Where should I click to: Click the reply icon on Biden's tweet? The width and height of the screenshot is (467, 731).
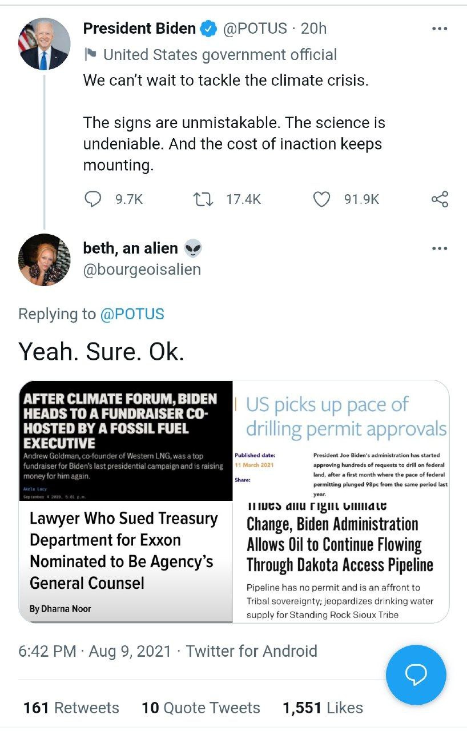coord(93,199)
